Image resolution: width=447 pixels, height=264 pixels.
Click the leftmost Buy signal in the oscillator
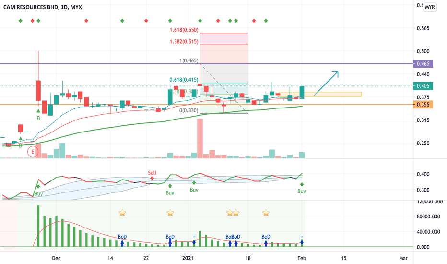click(x=38, y=187)
